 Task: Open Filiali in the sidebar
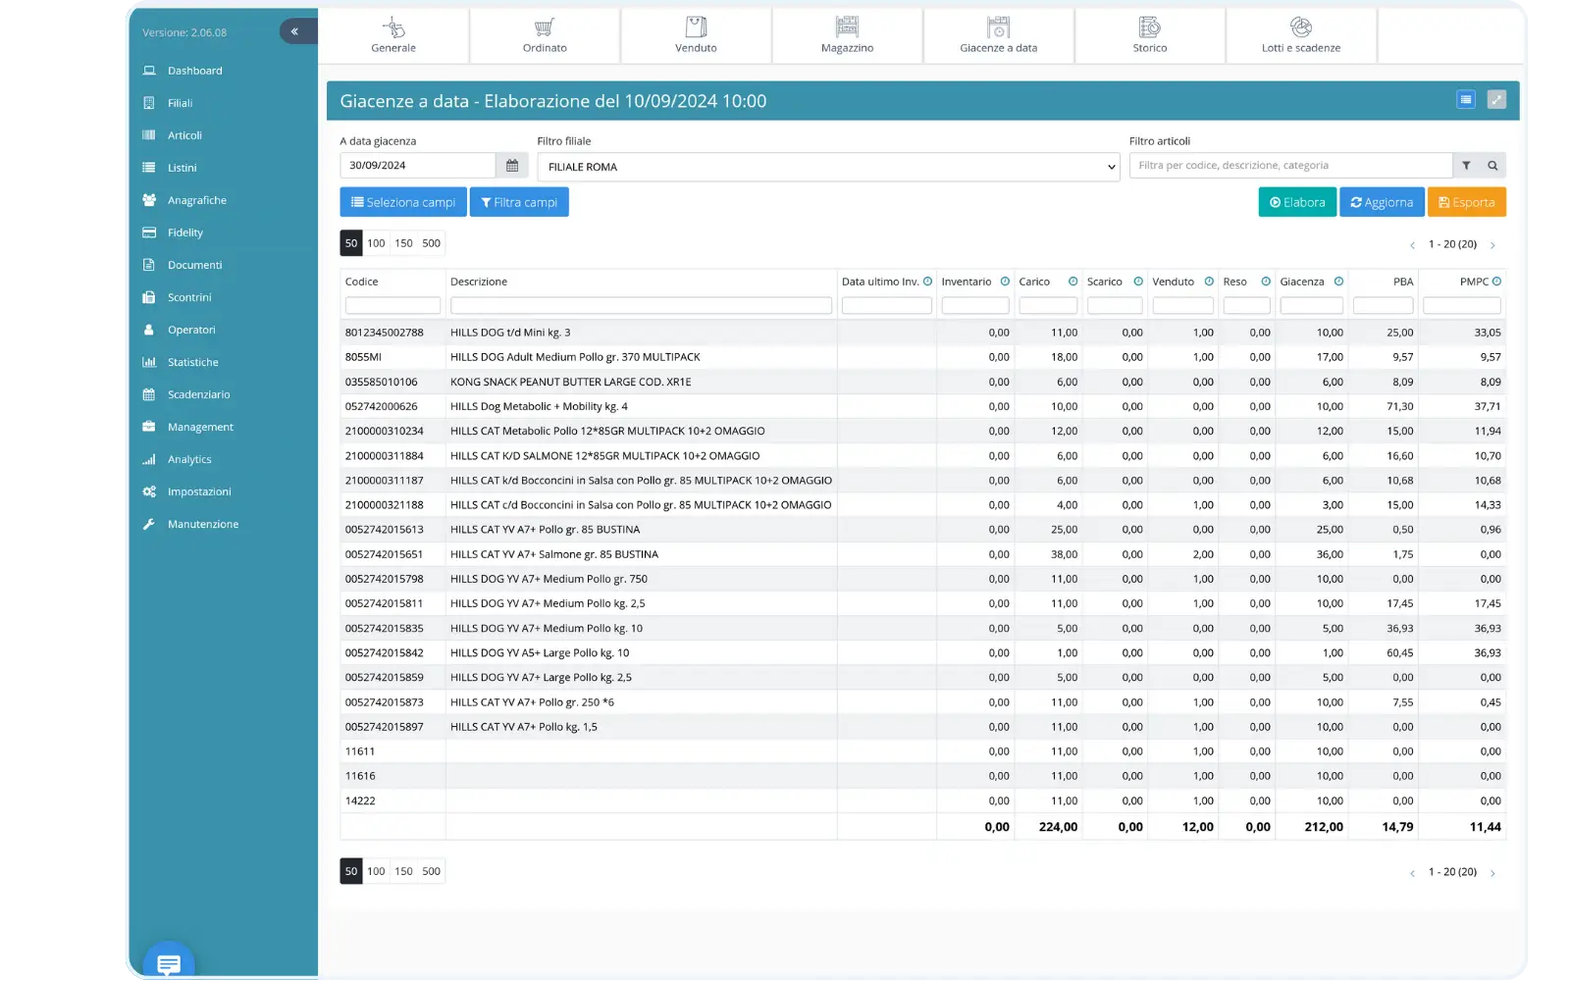tap(180, 103)
